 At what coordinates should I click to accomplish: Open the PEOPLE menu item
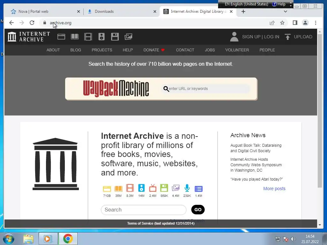pos(267,50)
